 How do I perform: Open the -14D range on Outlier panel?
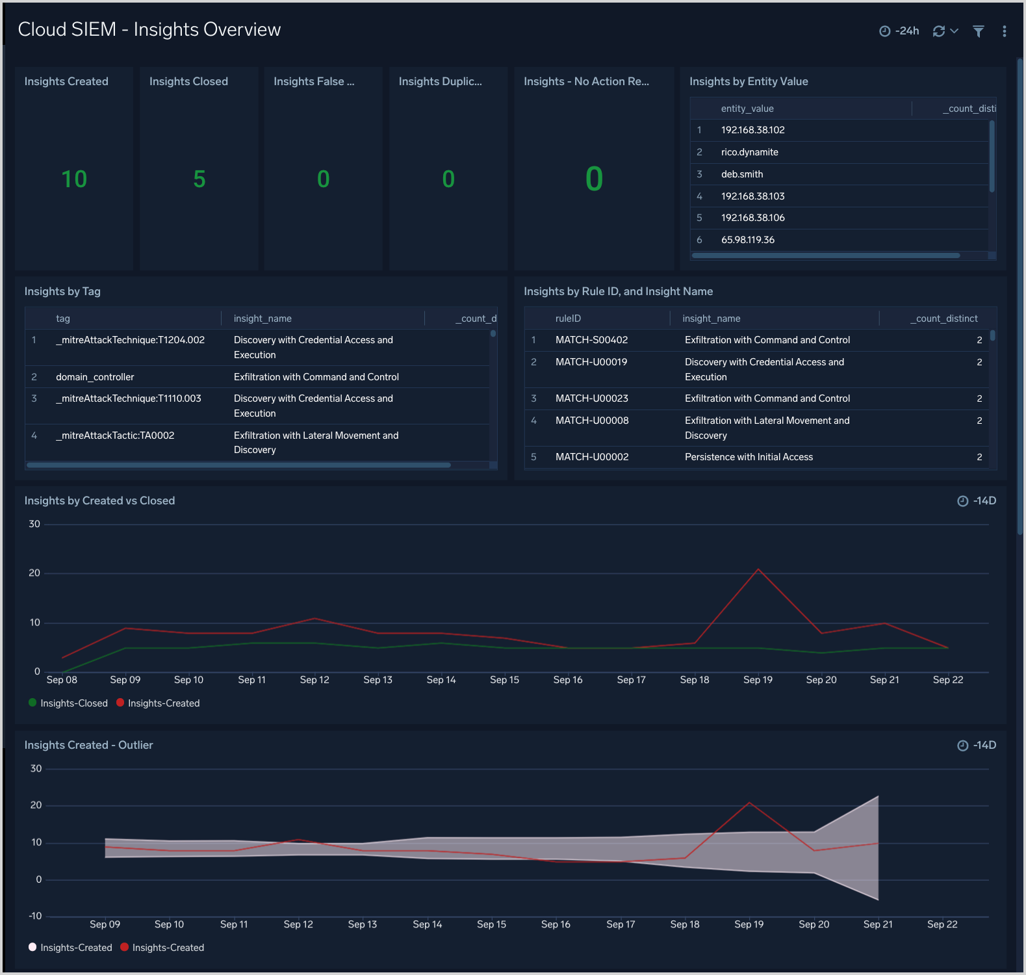point(984,746)
